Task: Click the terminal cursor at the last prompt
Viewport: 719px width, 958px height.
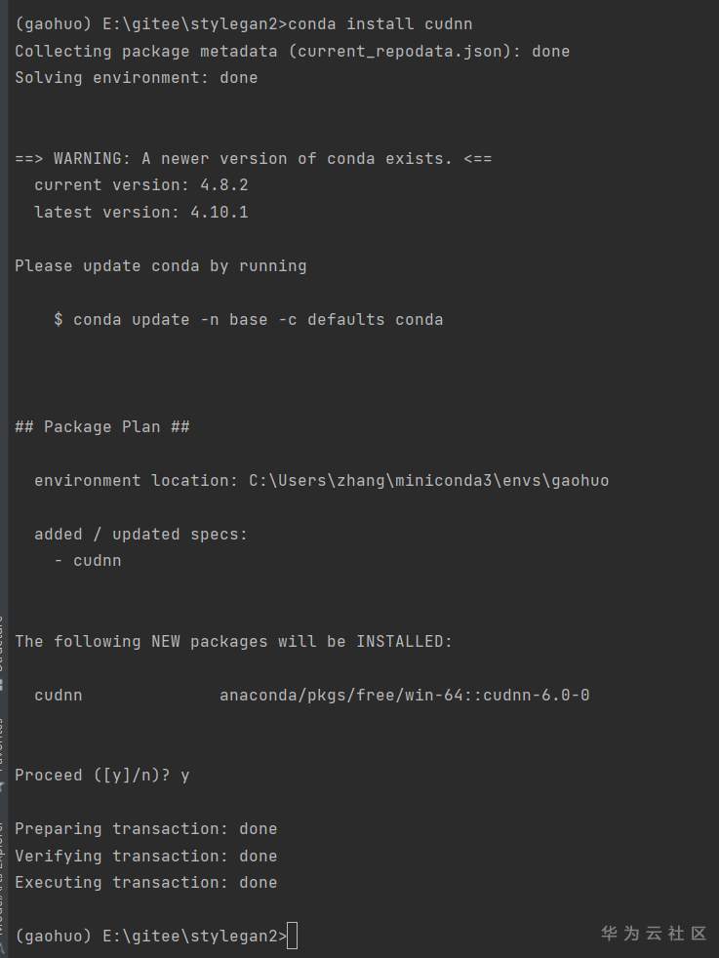Action: tap(293, 937)
